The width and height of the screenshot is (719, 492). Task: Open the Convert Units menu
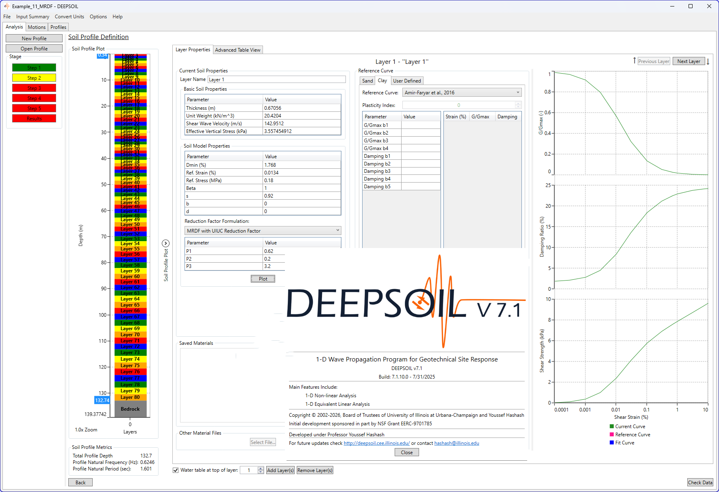pos(70,17)
